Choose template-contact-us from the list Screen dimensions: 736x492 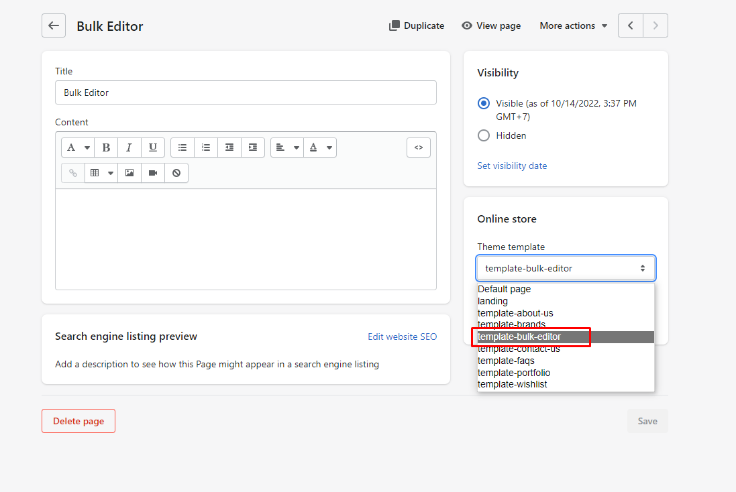[x=519, y=349]
